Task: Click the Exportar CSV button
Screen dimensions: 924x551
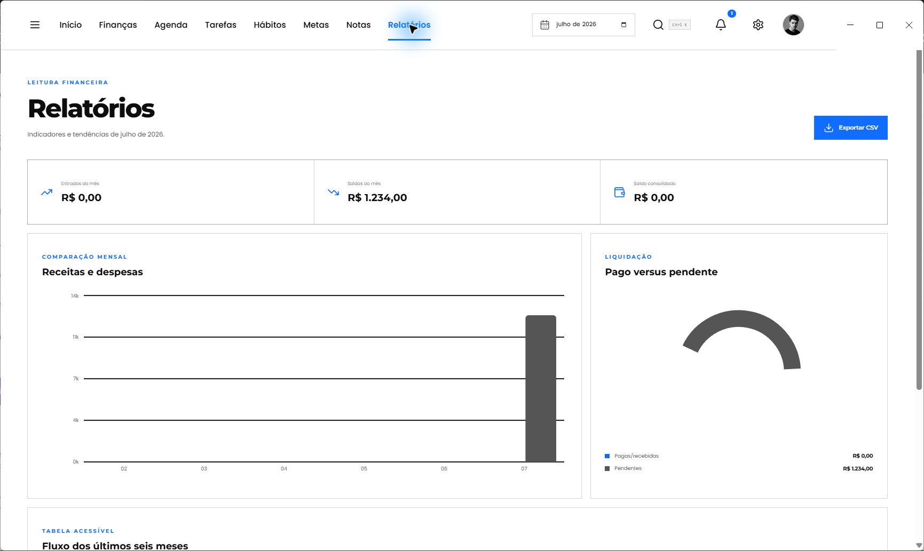Action: (x=850, y=128)
